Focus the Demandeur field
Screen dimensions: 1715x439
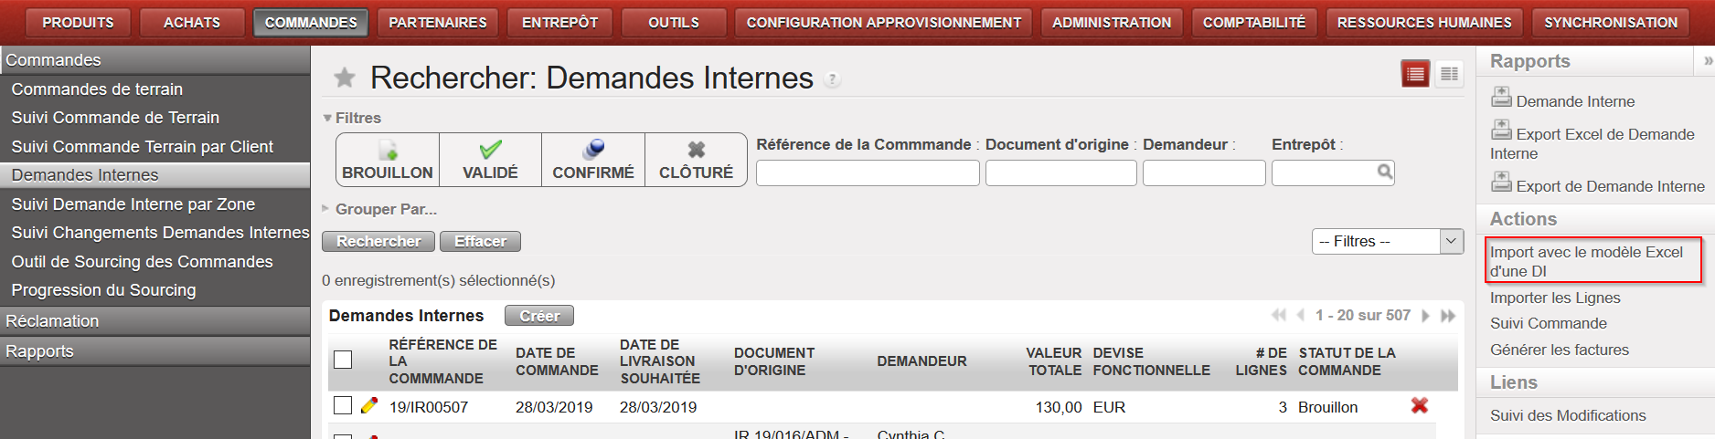tap(1204, 172)
